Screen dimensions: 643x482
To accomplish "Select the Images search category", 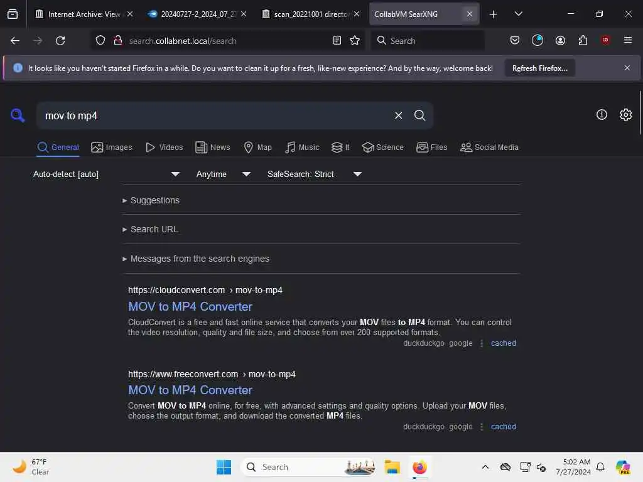I will tap(112, 147).
